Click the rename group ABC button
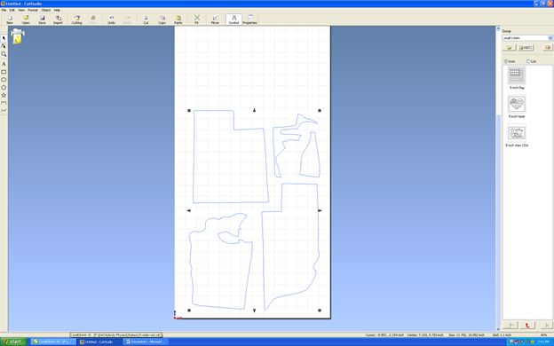The width and height of the screenshot is (554, 346). click(526, 47)
